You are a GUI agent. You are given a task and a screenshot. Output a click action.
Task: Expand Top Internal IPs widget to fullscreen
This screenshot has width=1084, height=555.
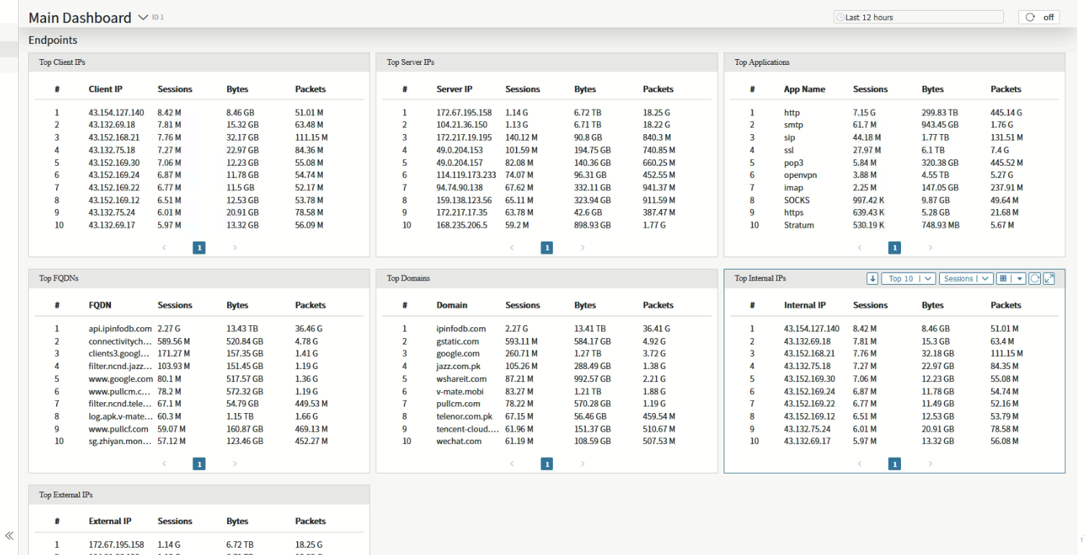pyautogui.click(x=1049, y=279)
